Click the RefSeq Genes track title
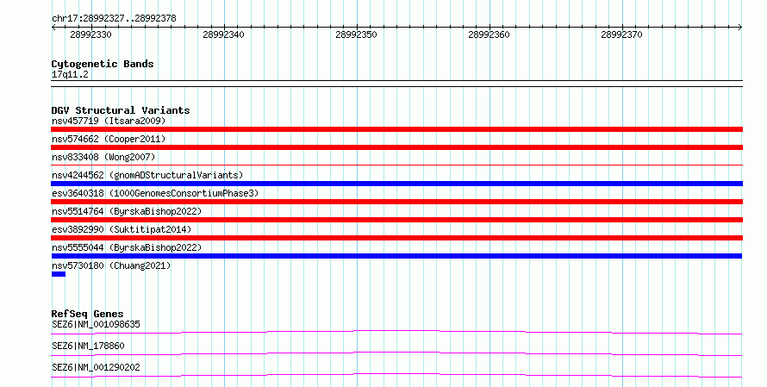 pyautogui.click(x=87, y=314)
